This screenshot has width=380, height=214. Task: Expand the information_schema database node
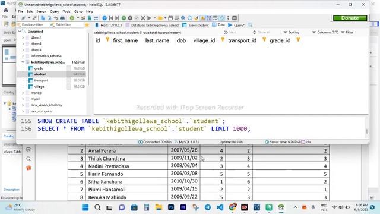(x=23, y=56)
